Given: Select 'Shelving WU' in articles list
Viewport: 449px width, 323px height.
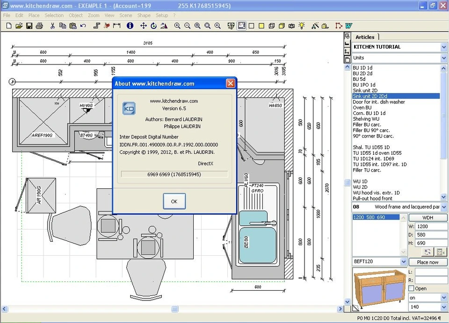Looking at the screenshot, I should click(x=366, y=119).
